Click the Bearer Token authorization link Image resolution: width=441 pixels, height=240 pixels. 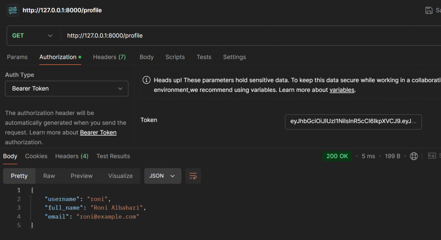(98, 133)
